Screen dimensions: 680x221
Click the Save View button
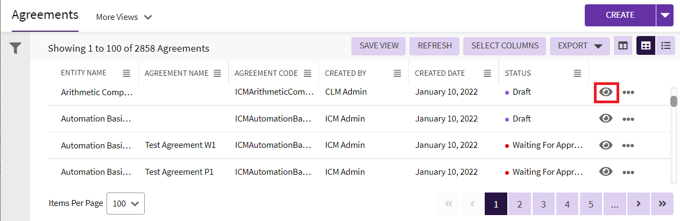[379, 46]
